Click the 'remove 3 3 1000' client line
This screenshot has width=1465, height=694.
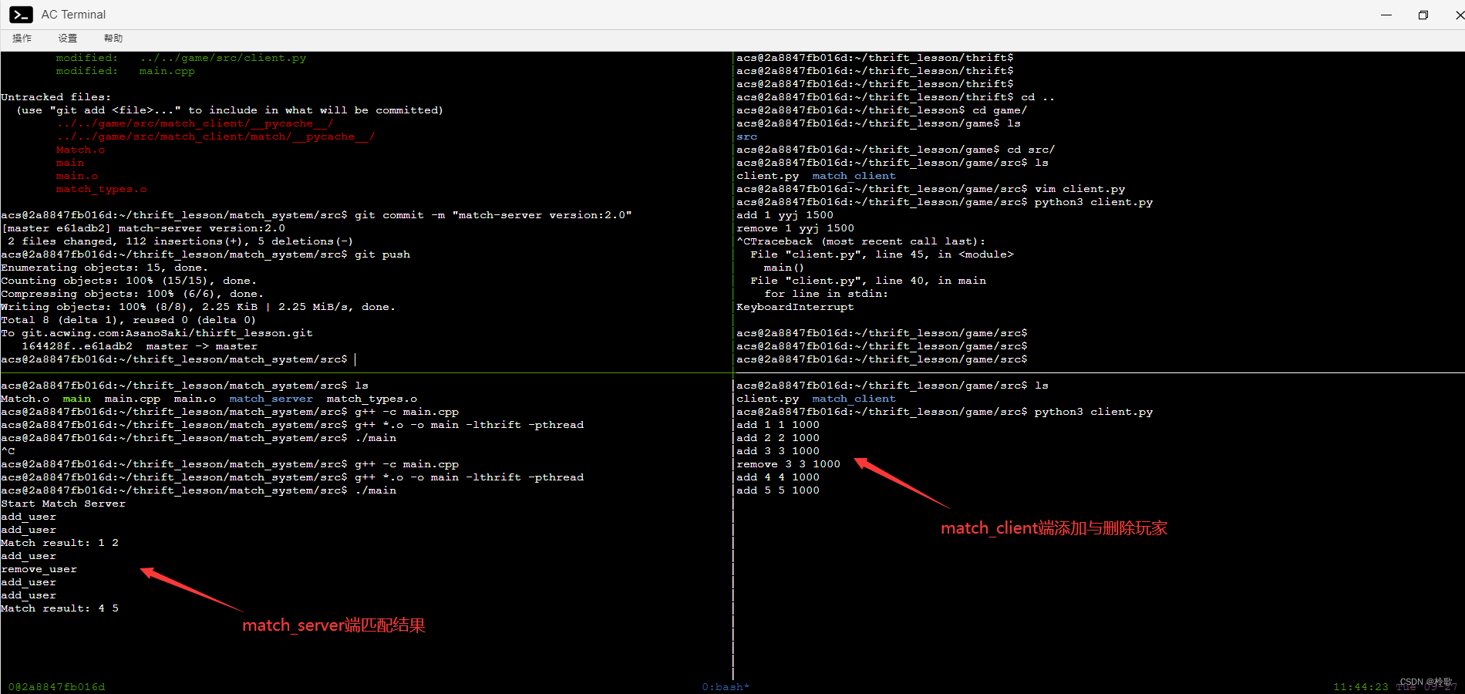tap(788, 464)
